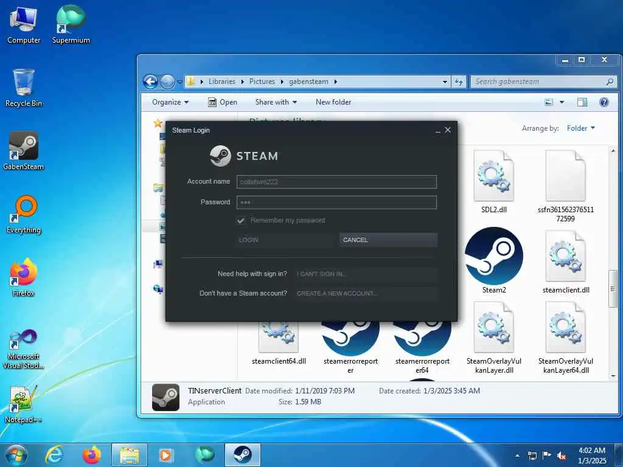Navigate to Libraries breadcrumb
Viewport: 623px width, 467px height.
[x=221, y=82]
